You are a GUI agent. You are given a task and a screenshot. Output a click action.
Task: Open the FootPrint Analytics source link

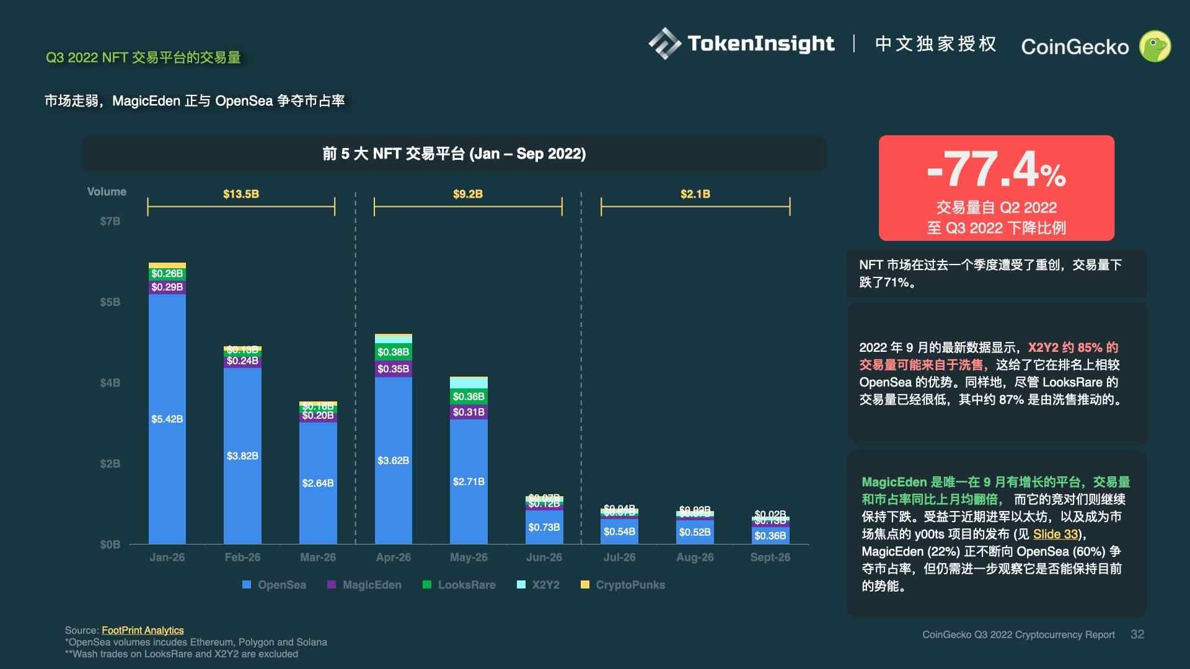pyautogui.click(x=143, y=630)
